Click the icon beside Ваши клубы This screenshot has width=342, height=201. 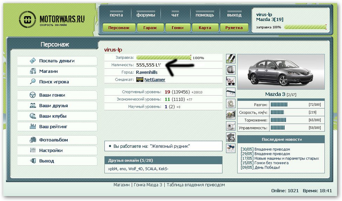click(x=33, y=116)
